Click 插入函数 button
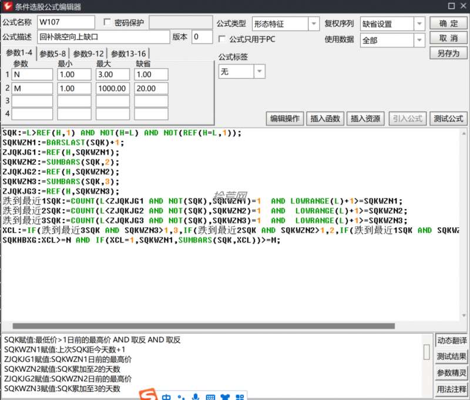 click(325, 119)
